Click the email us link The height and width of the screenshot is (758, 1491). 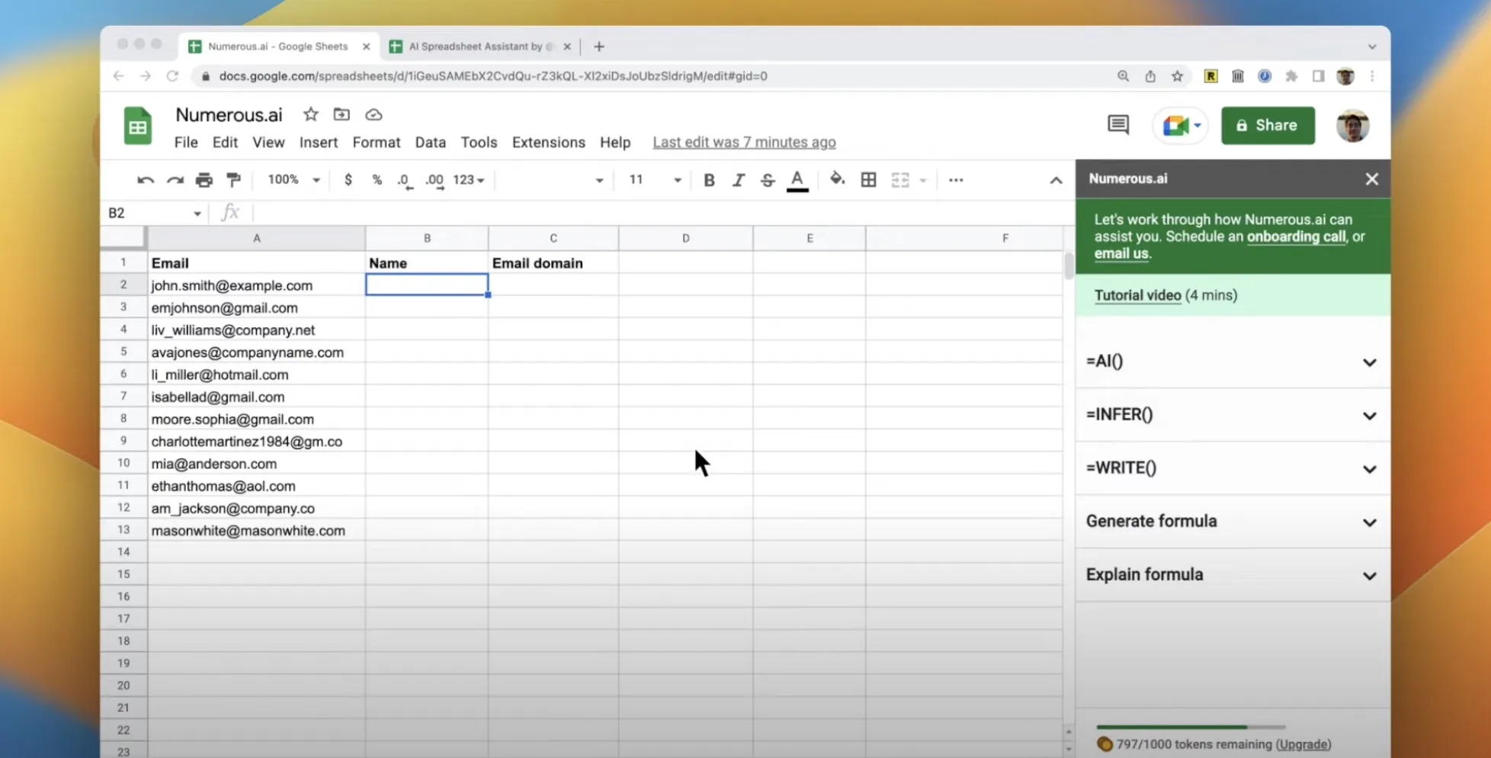point(1121,254)
